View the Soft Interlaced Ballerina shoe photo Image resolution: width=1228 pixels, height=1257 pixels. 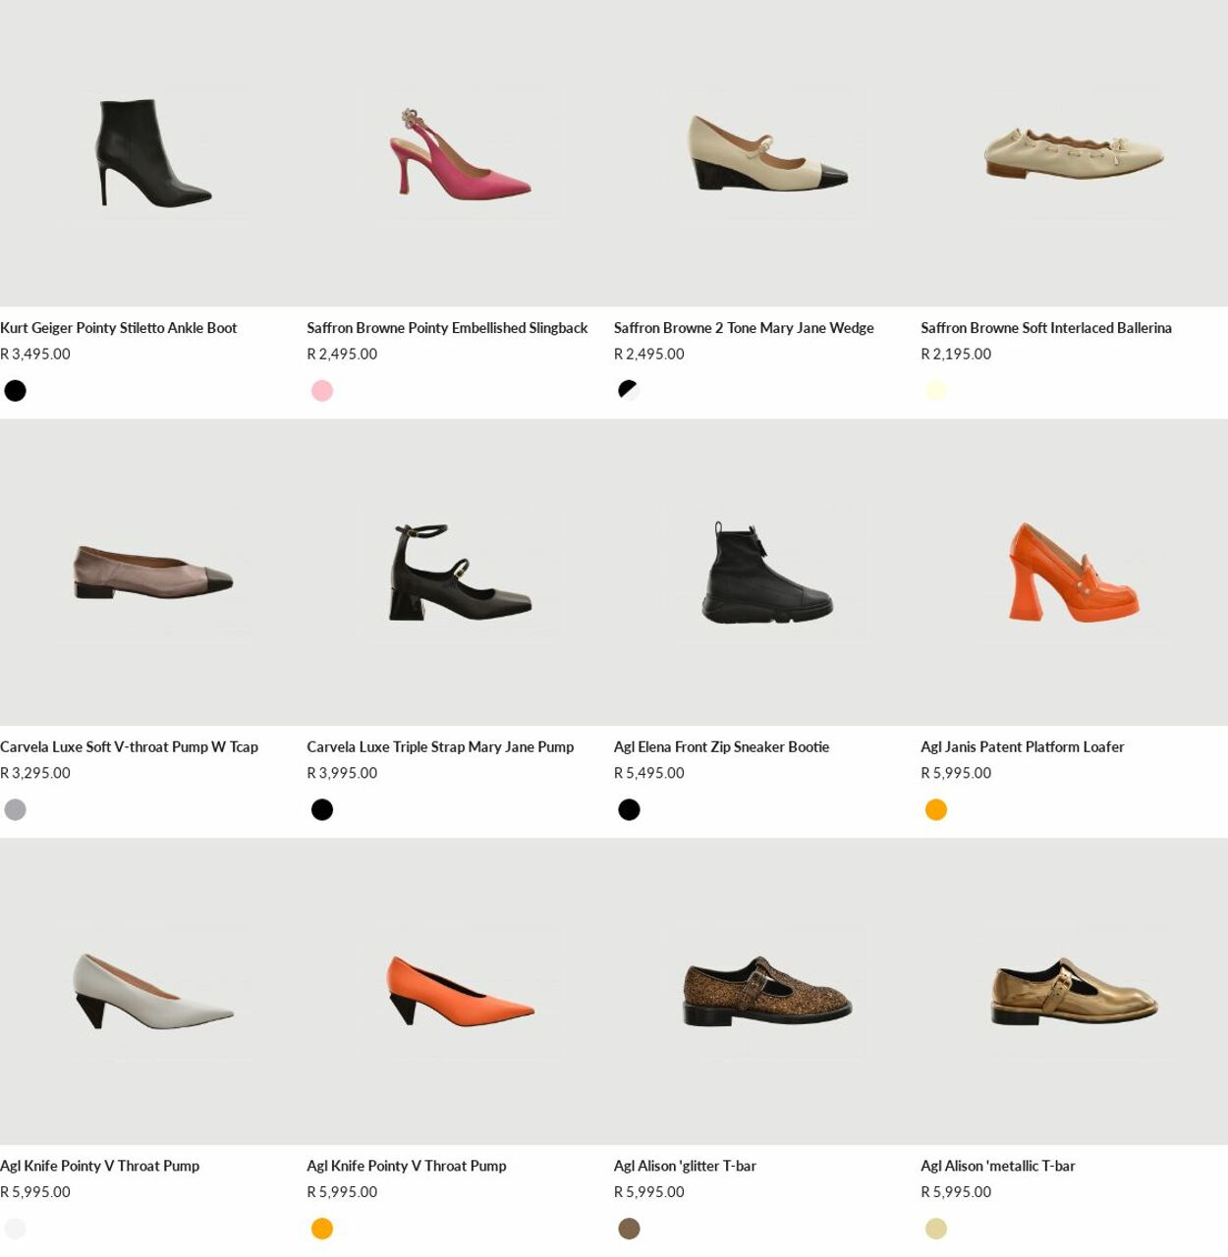click(1074, 153)
